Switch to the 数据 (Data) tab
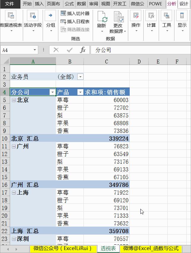Screen dimensions: 191x253 81,4
